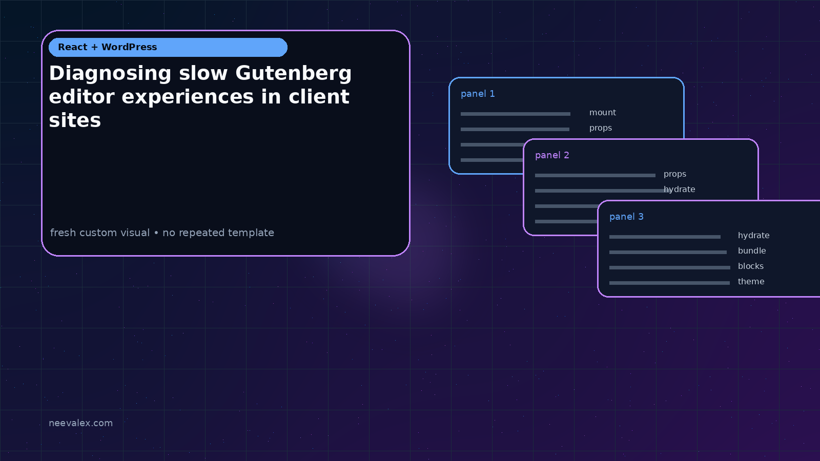Image resolution: width=820 pixels, height=461 pixels.
Task: Click the hydrate label in panel 2
Action: (x=680, y=190)
